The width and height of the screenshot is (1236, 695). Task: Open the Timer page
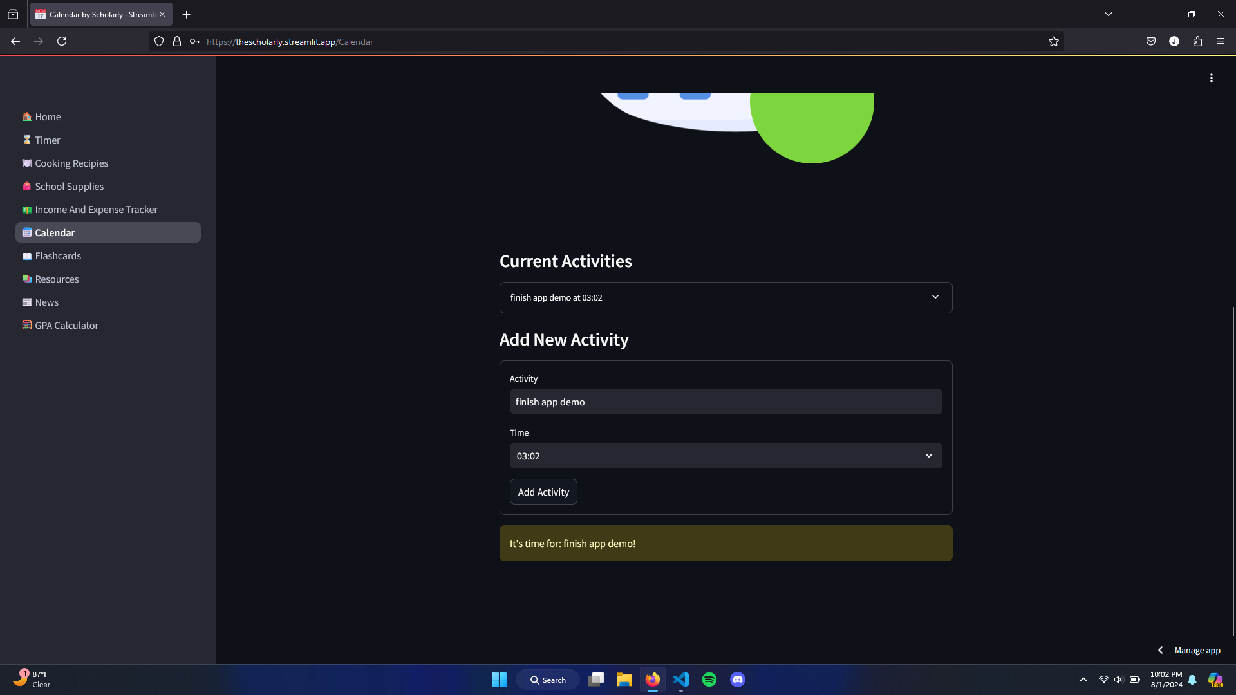click(48, 140)
